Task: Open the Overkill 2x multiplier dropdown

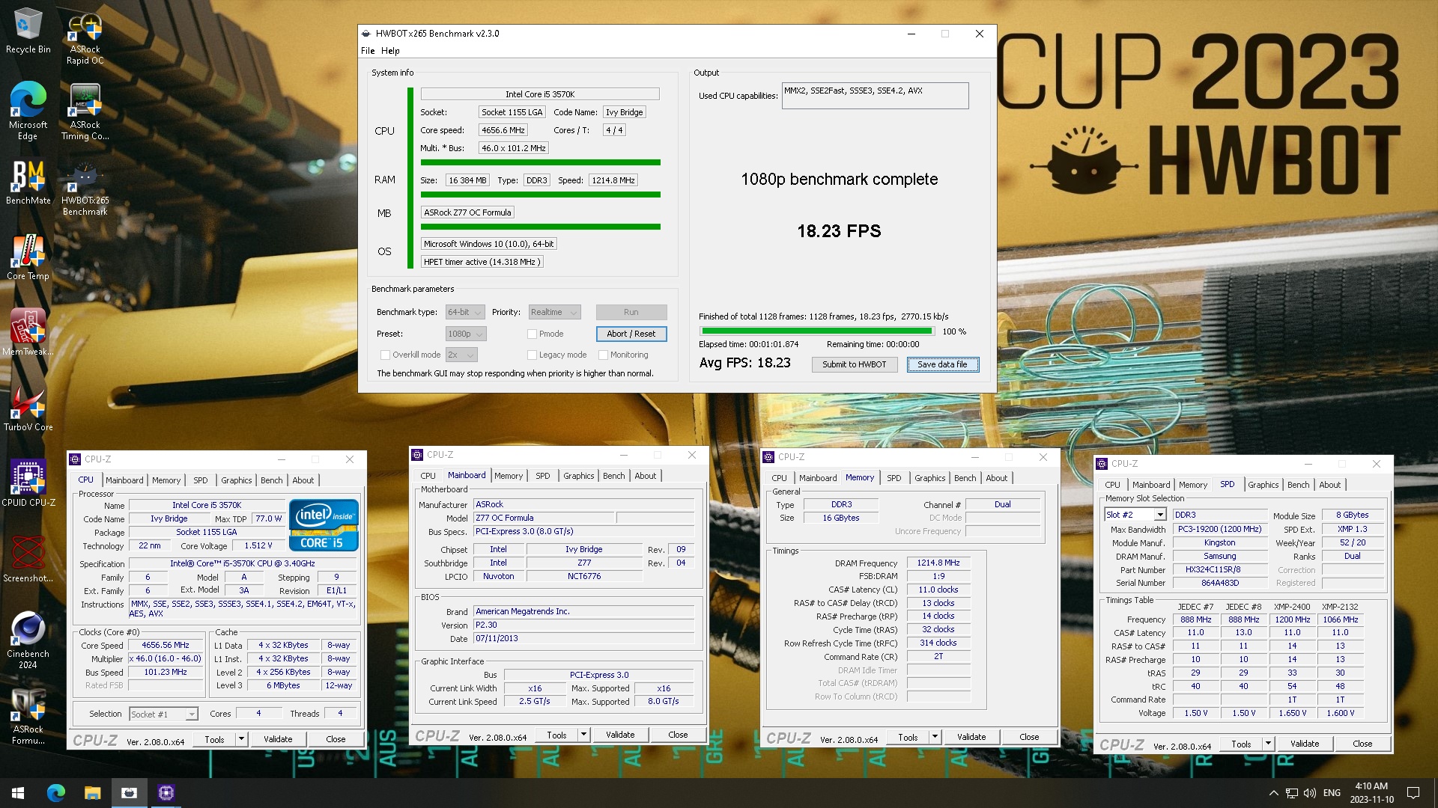Action: [461, 355]
